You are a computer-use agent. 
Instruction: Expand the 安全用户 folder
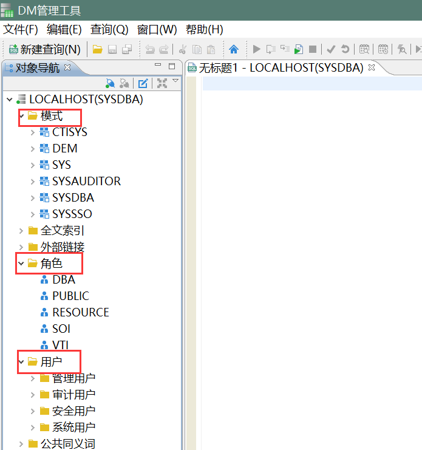click(32, 411)
